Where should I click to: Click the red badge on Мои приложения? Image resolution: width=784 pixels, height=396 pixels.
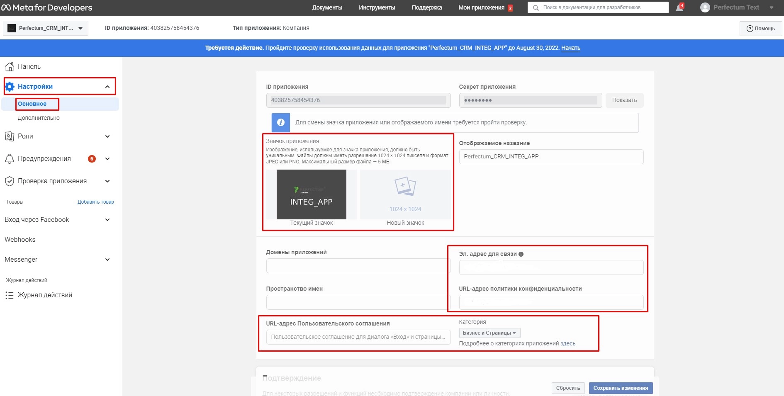click(510, 8)
